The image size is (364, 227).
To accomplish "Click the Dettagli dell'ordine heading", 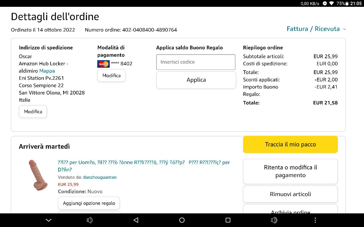I will pyautogui.click(x=55, y=17).
